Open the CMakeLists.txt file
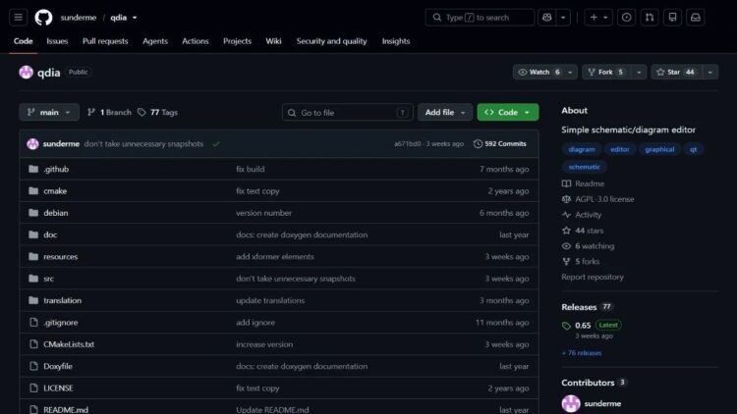 69,344
